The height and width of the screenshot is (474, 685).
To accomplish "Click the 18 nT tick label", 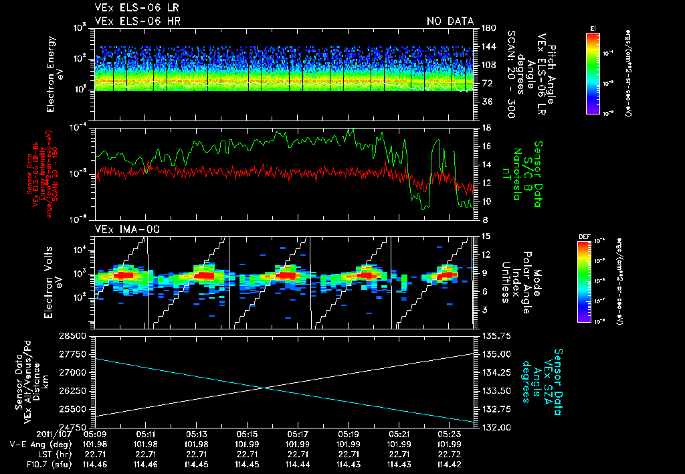I will (486, 128).
